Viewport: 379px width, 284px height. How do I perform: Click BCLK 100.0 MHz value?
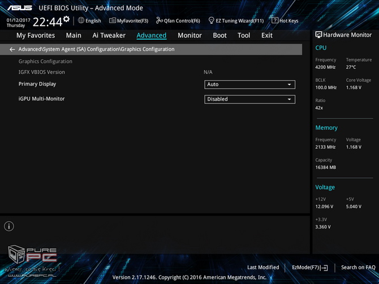click(326, 88)
